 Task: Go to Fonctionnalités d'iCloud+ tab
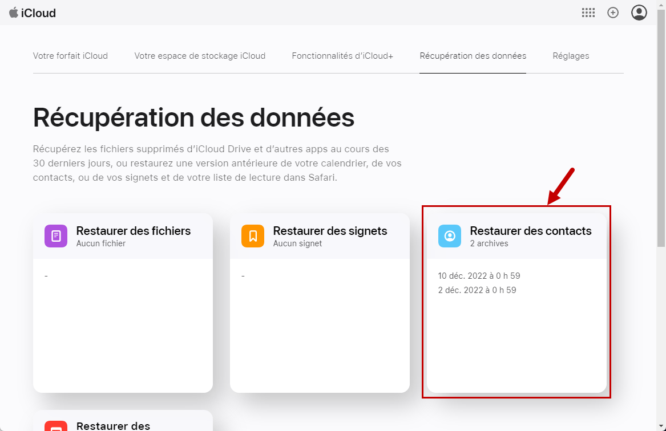click(x=342, y=56)
